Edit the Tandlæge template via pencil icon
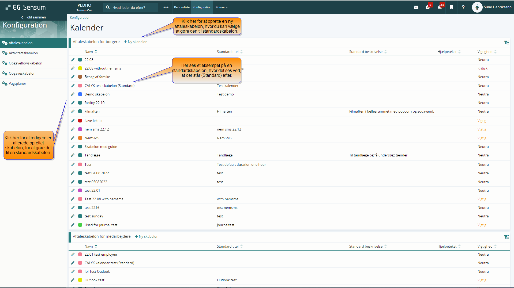The image size is (514, 288). [x=73, y=155]
